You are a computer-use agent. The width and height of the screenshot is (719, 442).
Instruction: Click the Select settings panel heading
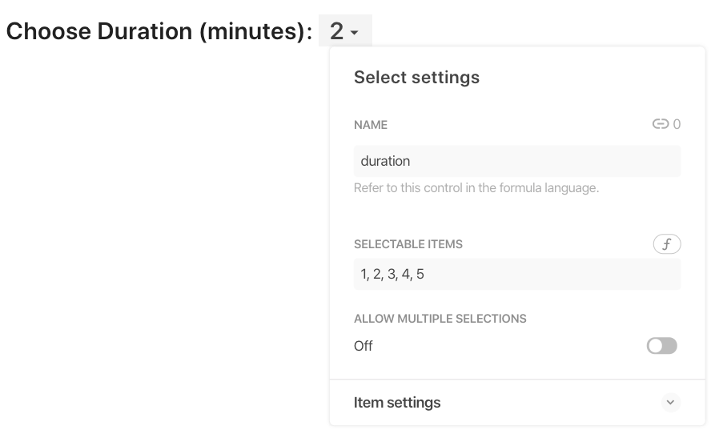(416, 78)
